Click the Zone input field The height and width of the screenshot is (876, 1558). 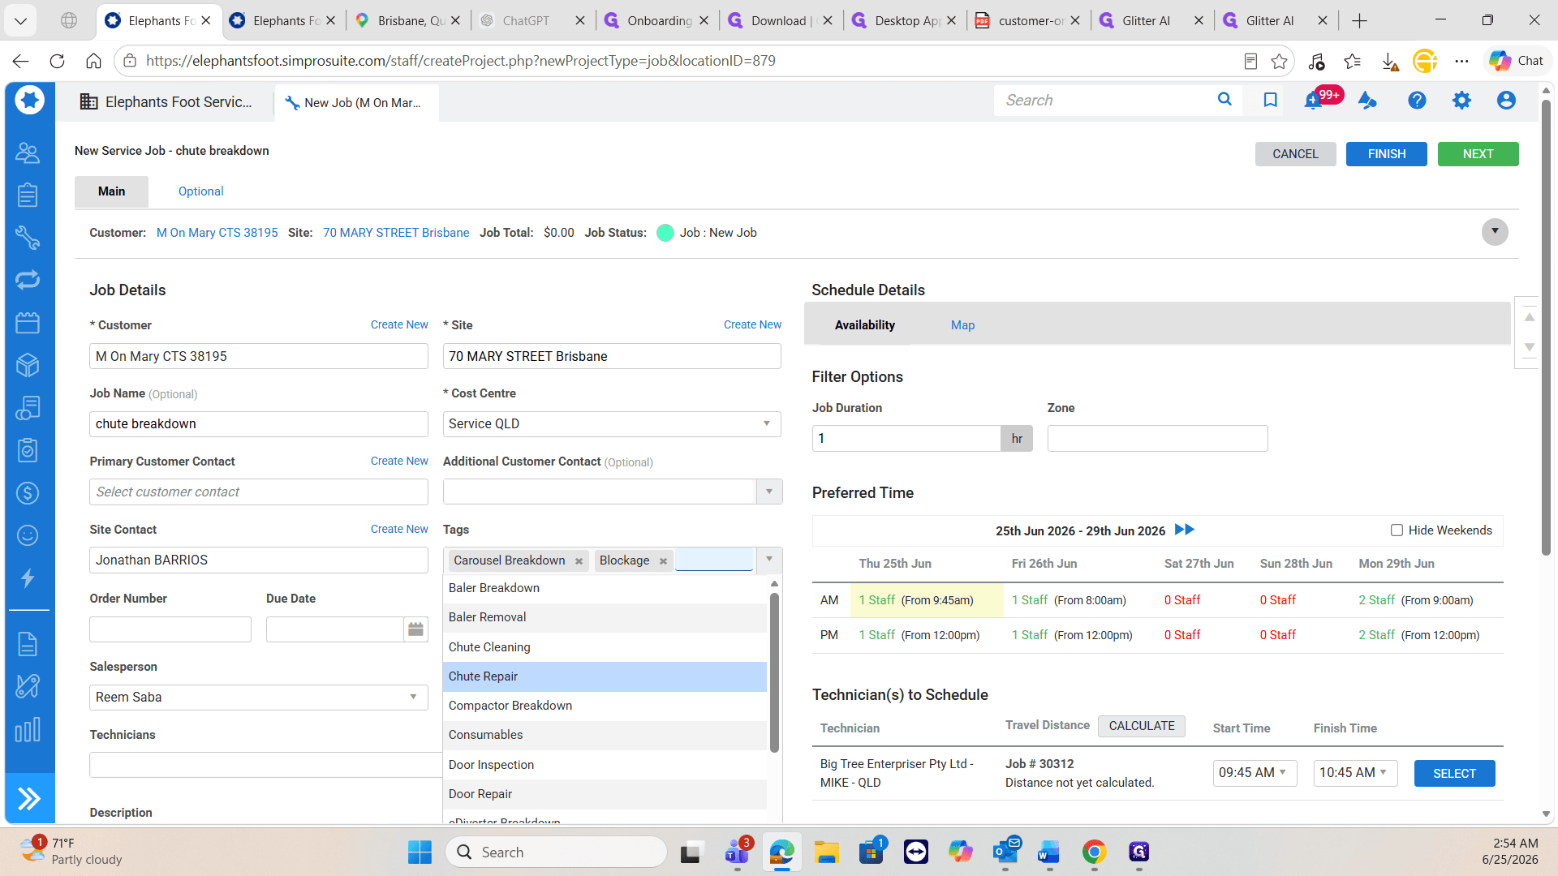pyautogui.click(x=1157, y=439)
